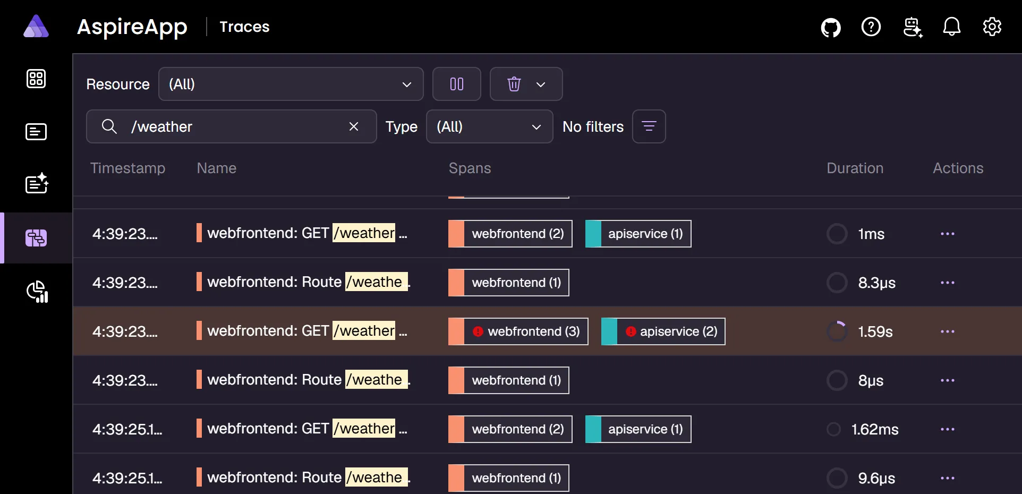Viewport: 1022px width, 494px height.
Task: Click the duration ring beside 1.62ms
Action: [834, 429]
